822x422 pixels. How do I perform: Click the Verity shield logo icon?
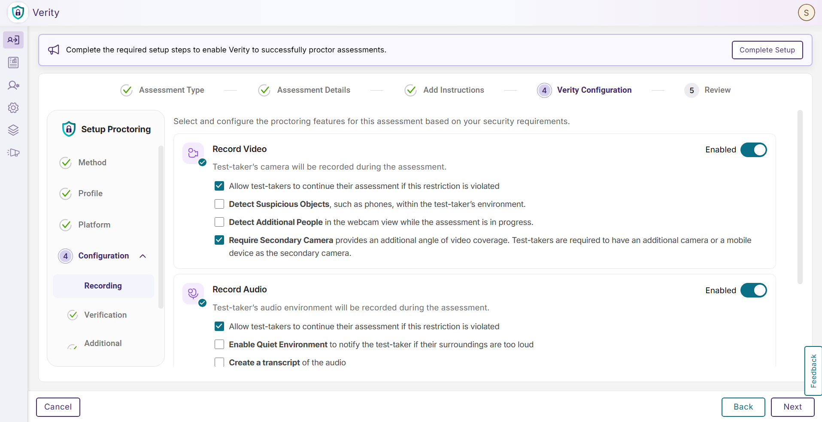point(18,12)
